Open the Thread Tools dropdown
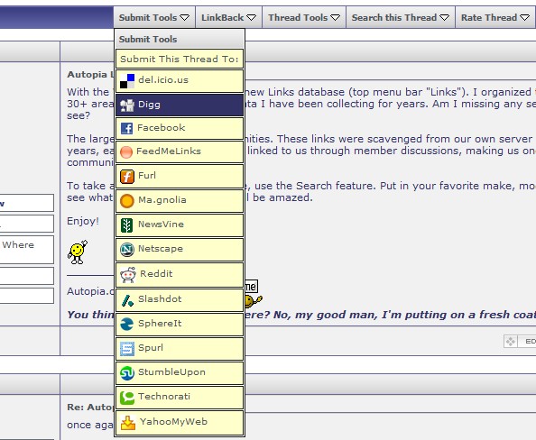536x440 pixels. click(x=303, y=17)
